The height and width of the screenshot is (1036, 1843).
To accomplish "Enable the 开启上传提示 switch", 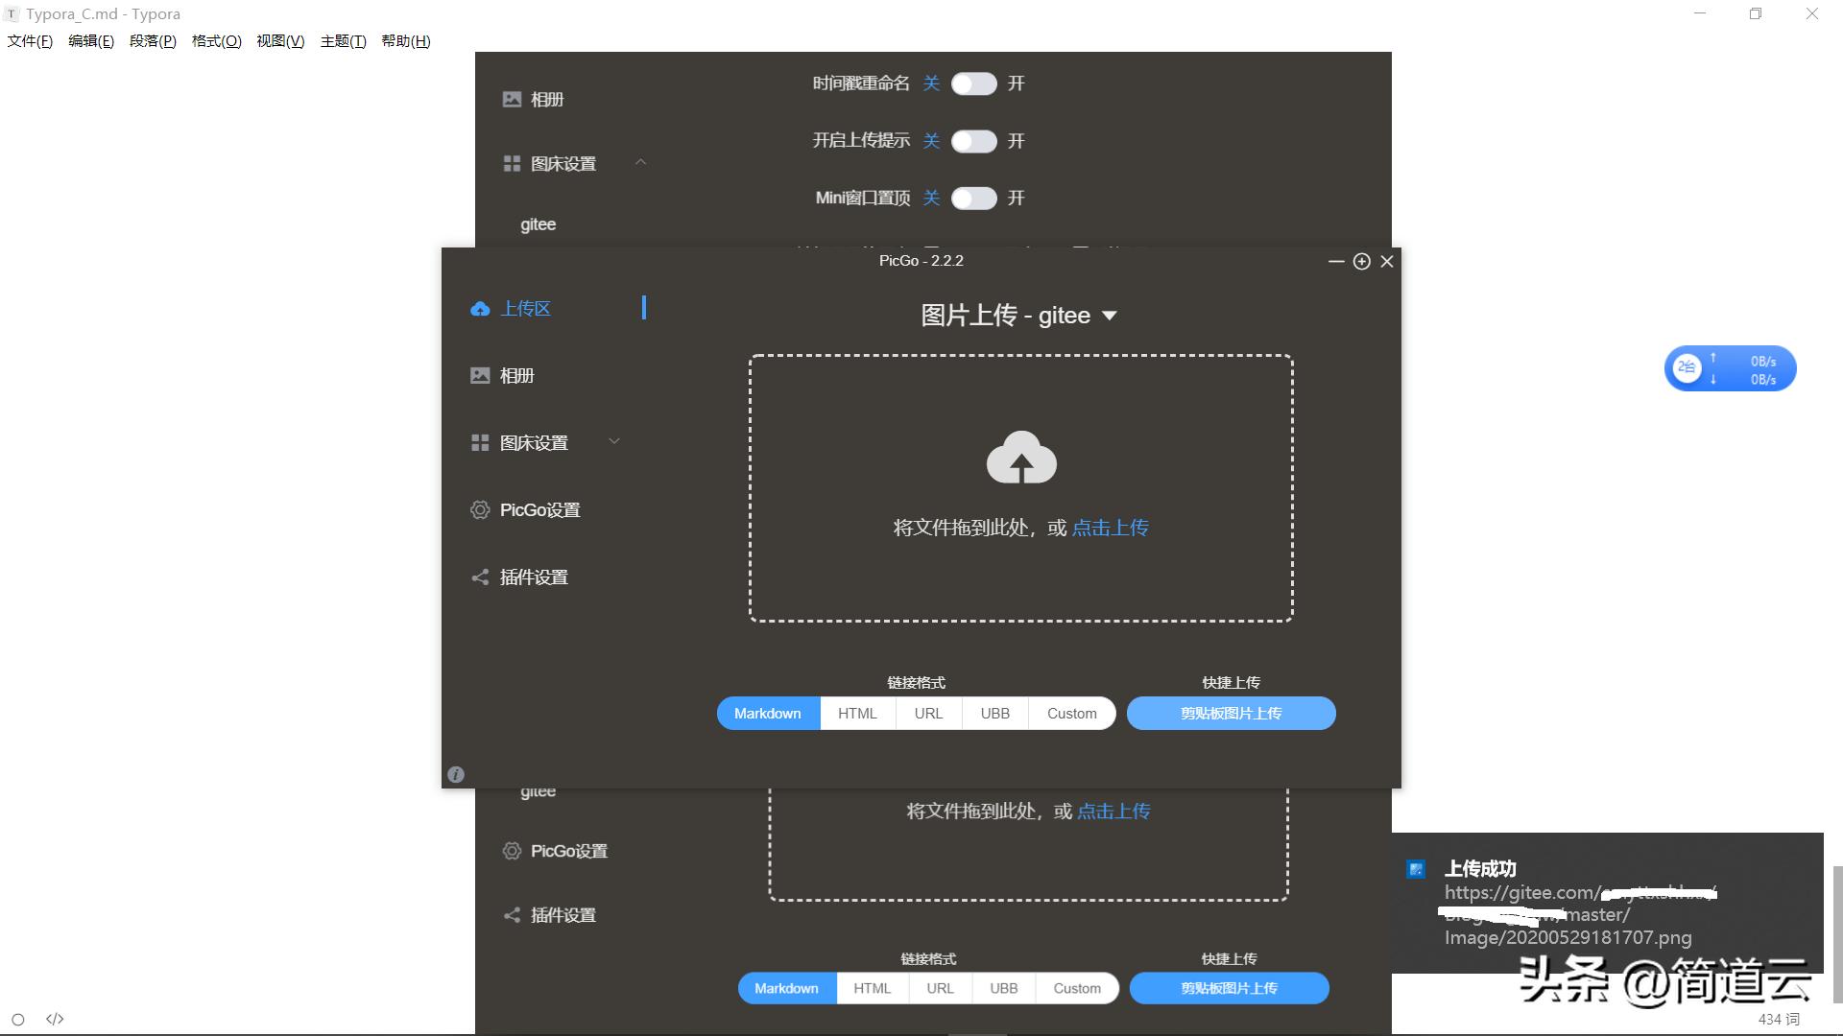I will coord(973,141).
